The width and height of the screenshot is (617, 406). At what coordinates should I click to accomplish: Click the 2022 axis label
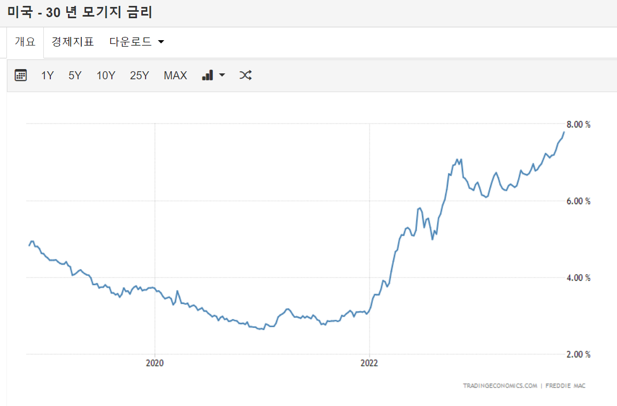click(369, 363)
